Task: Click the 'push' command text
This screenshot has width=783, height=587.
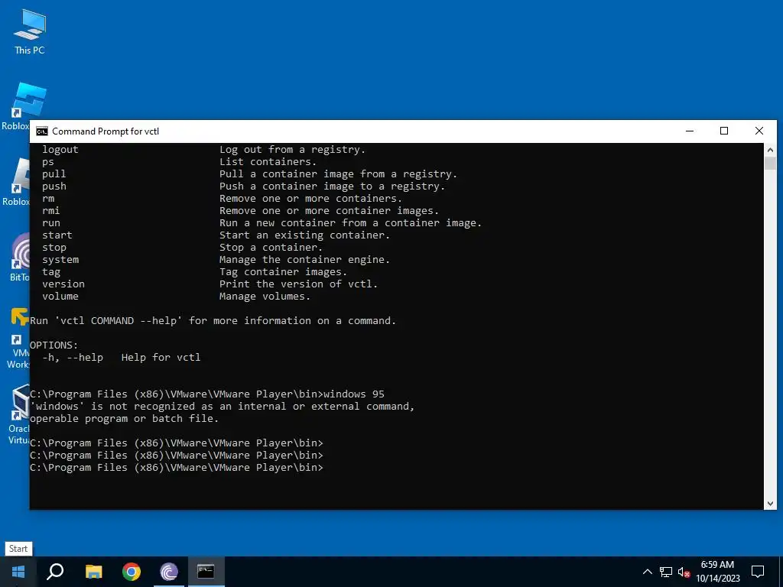Action: (x=54, y=186)
